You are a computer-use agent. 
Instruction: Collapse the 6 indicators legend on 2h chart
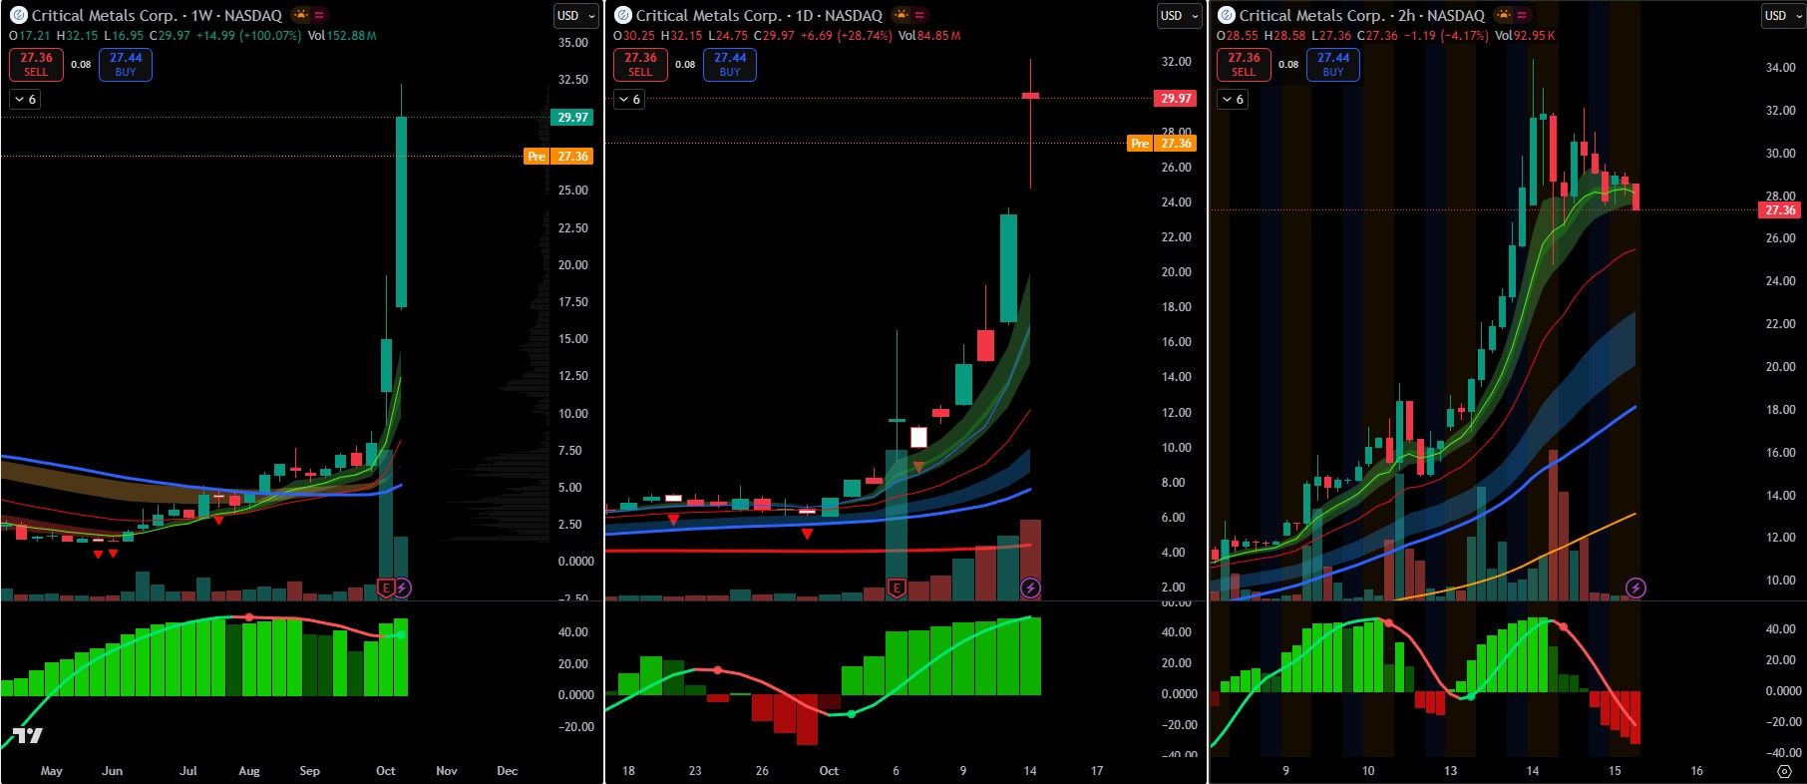point(1233,99)
